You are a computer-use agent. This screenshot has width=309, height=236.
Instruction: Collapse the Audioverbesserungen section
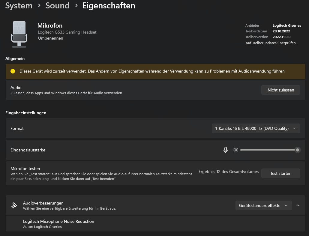(298, 205)
